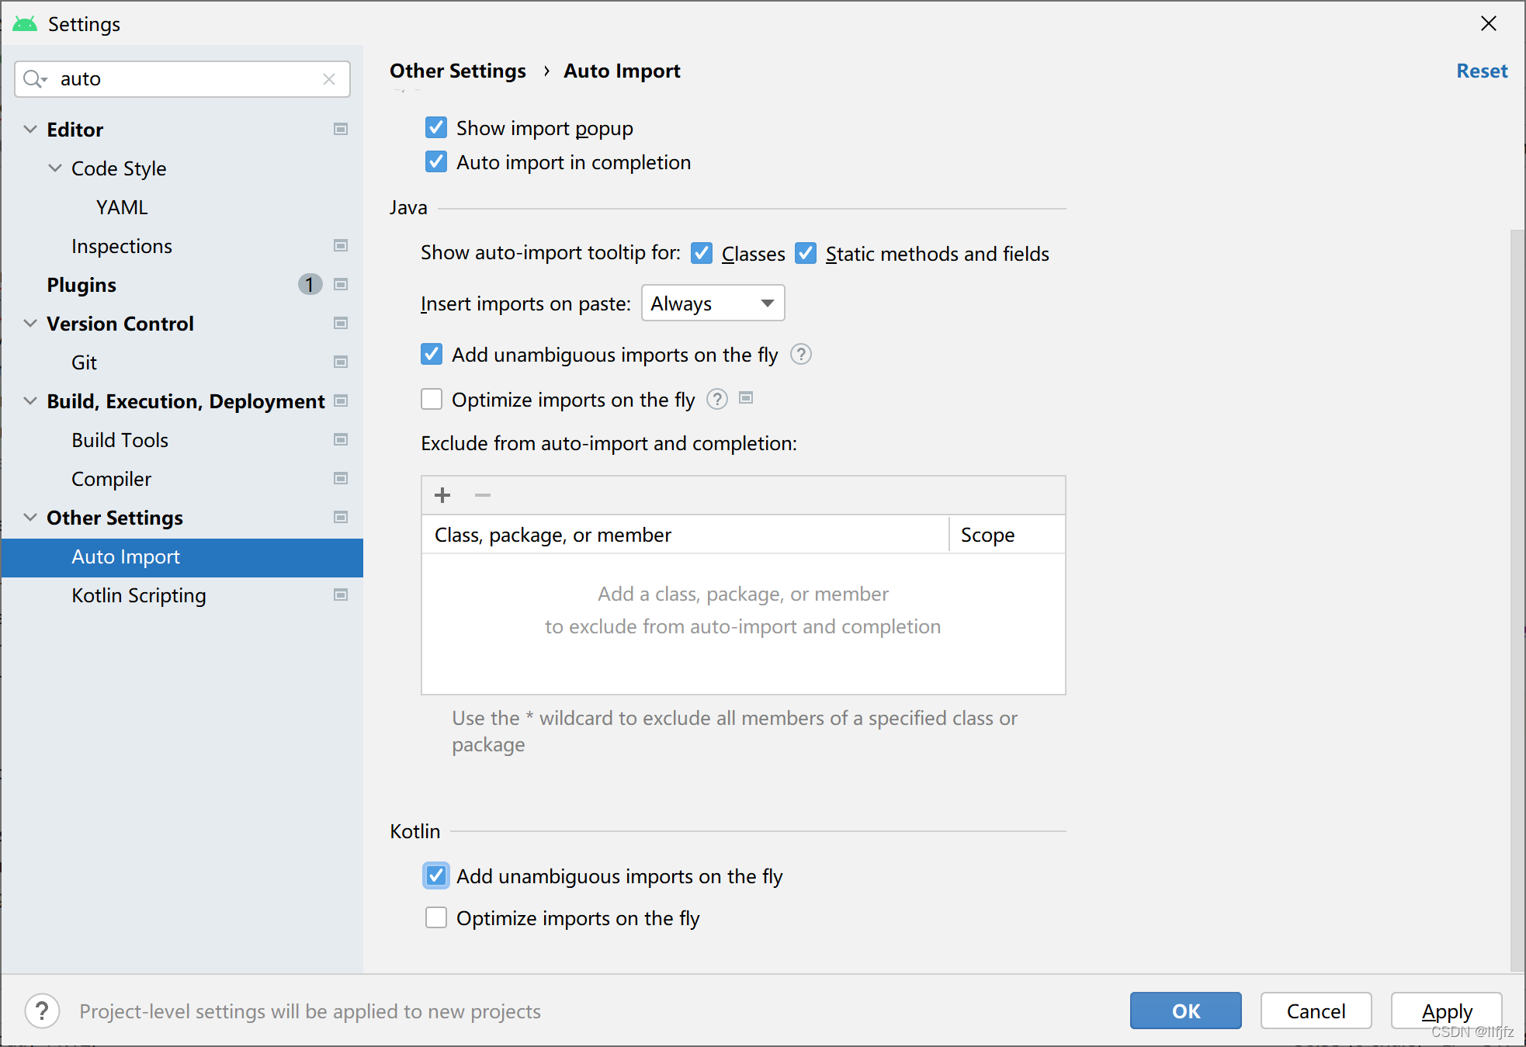Click help icon beside Java Add unambiguous imports
Image resolution: width=1526 pixels, height=1047 pixels.
click(800, 355)
